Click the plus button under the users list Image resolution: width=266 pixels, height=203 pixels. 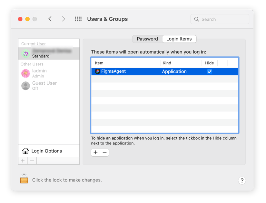pos(22,161)
